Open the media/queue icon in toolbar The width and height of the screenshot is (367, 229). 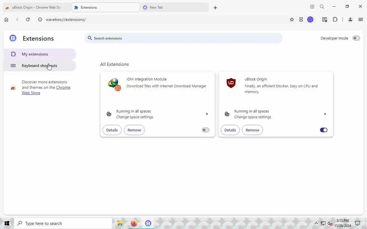(x=325, y=19)
